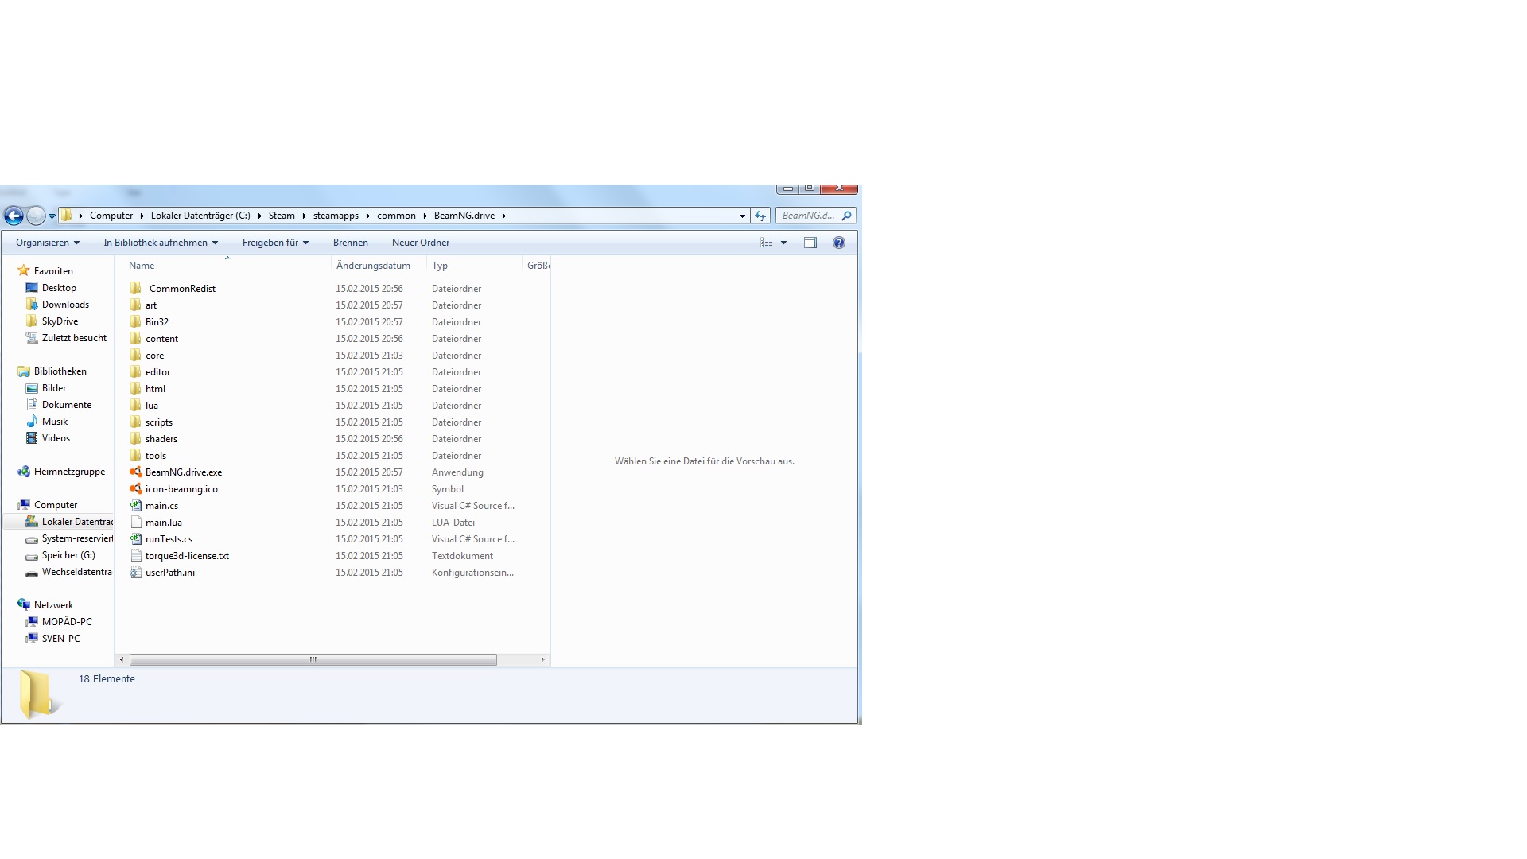Select the content folder icon
This screenshot has width=1527, height=859.
click(x=135, y=338)
